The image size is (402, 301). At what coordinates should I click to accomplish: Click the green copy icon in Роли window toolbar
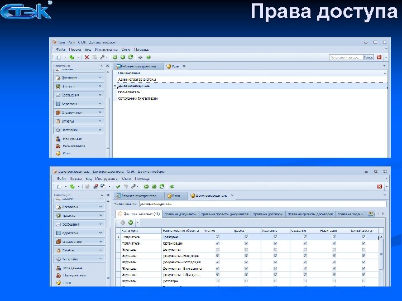tap(72, 57)
